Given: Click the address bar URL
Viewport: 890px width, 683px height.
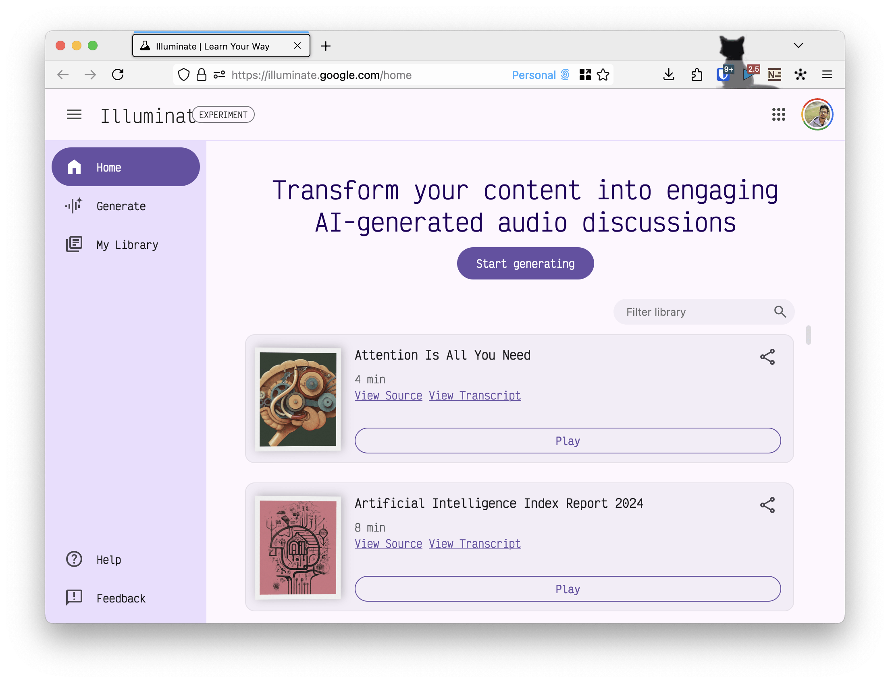Looking at the screenshot, I should (x=322, y=75).
